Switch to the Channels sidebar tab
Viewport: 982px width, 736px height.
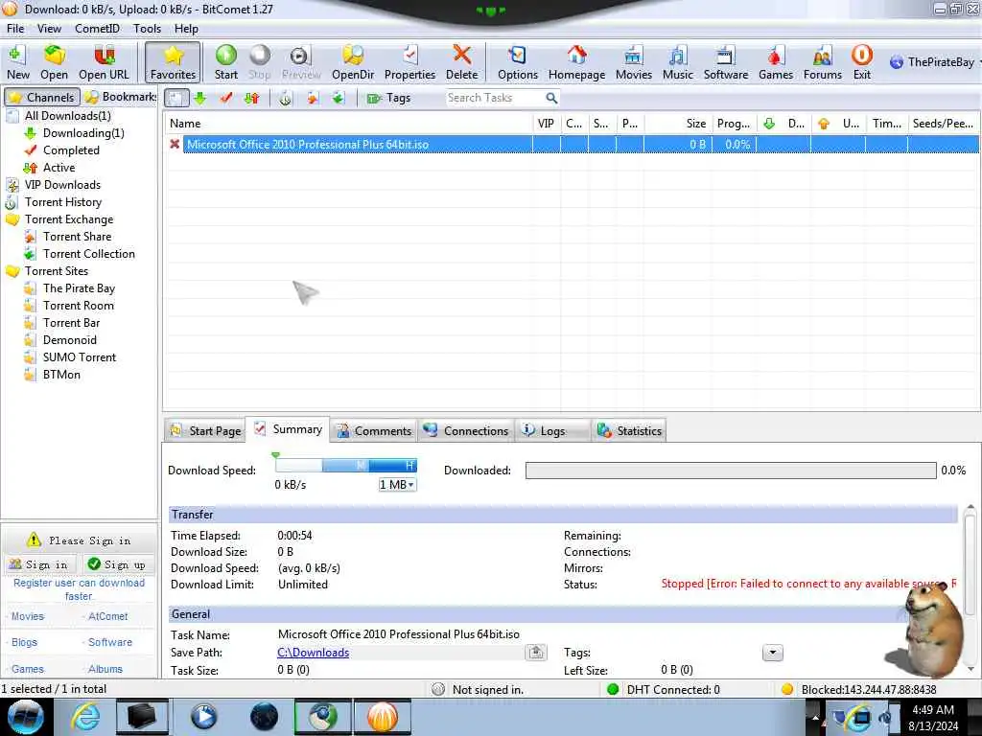[42, 97]
